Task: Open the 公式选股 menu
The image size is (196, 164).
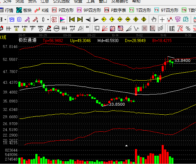Action: point(61,1)
